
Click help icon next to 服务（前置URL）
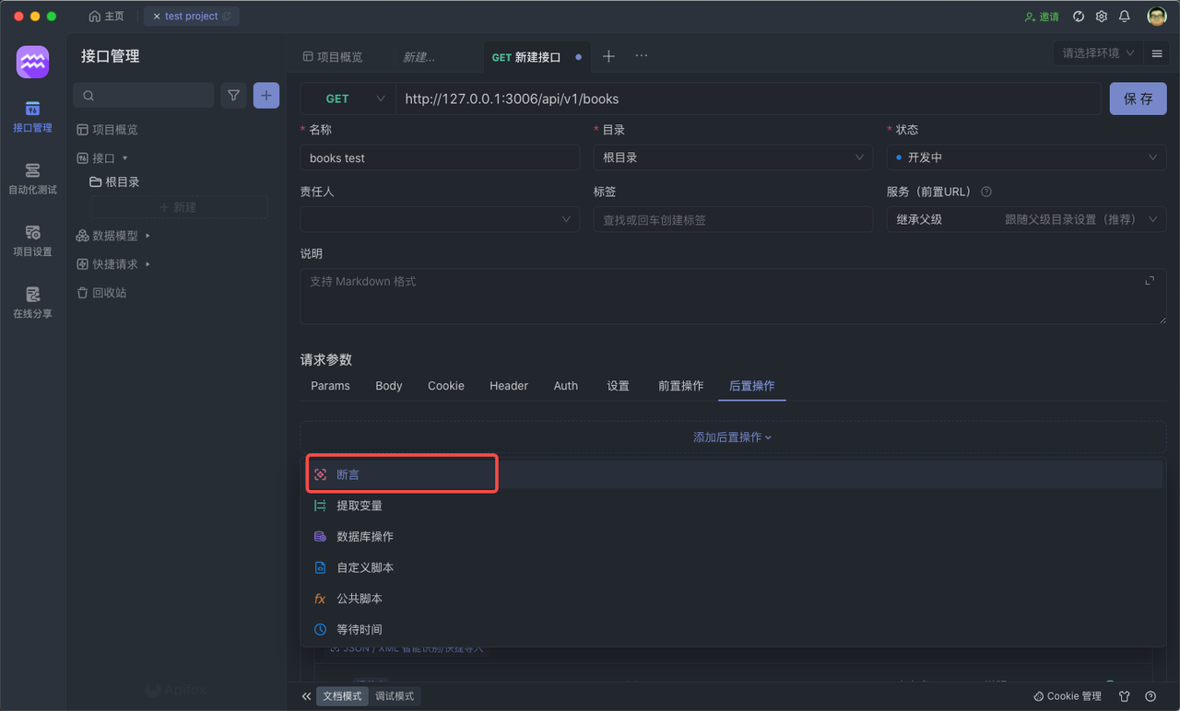pos(986,192)
